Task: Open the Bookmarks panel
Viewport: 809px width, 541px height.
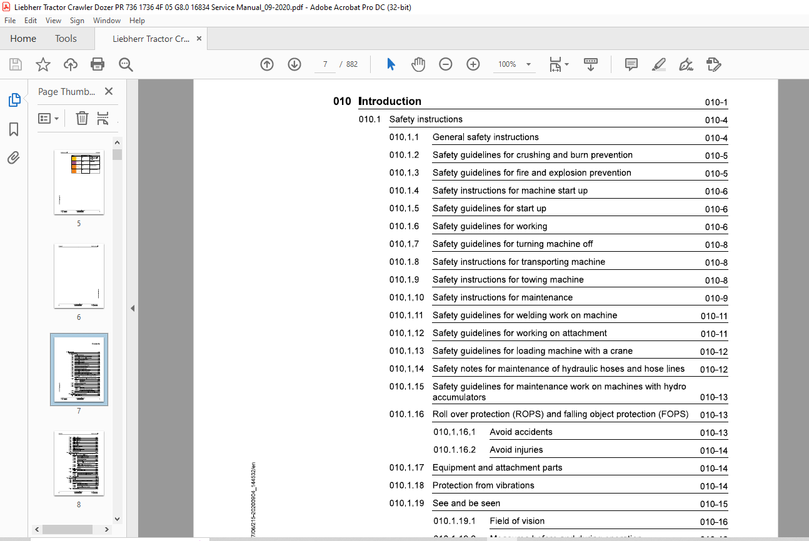Action: (14, 129)
